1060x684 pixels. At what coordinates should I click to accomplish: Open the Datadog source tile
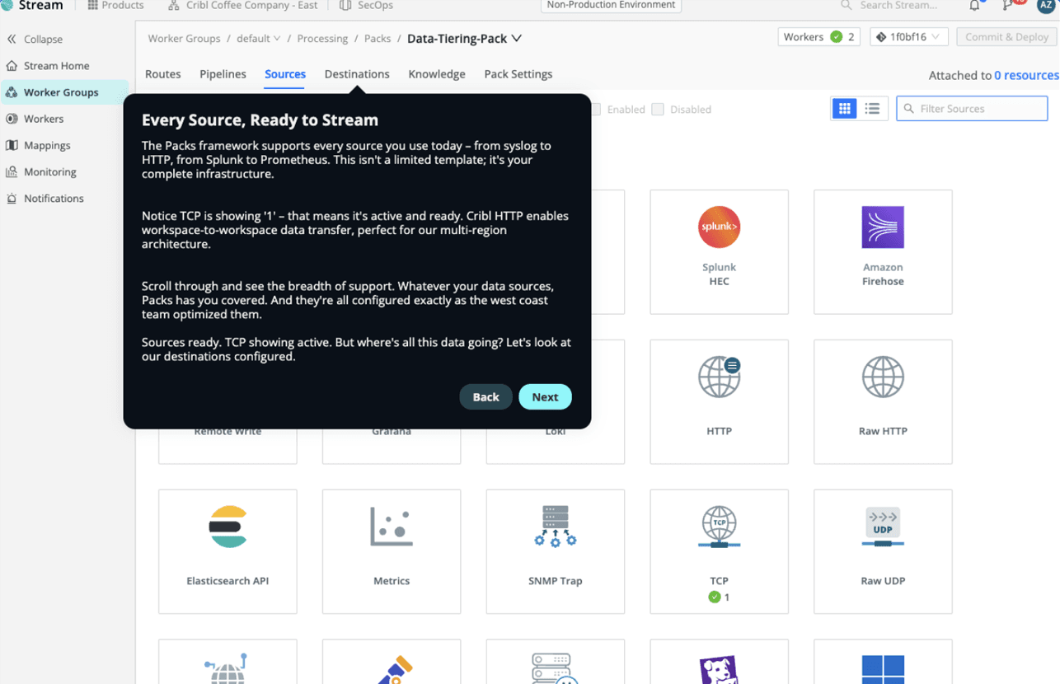pos(718,663)
